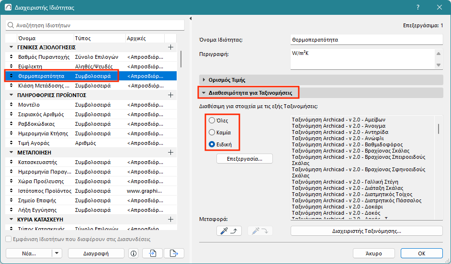Collapse the ΚΥΡΙΑ ΚΑΤΑΣΚΕΥΗ group

coord(11,220)
